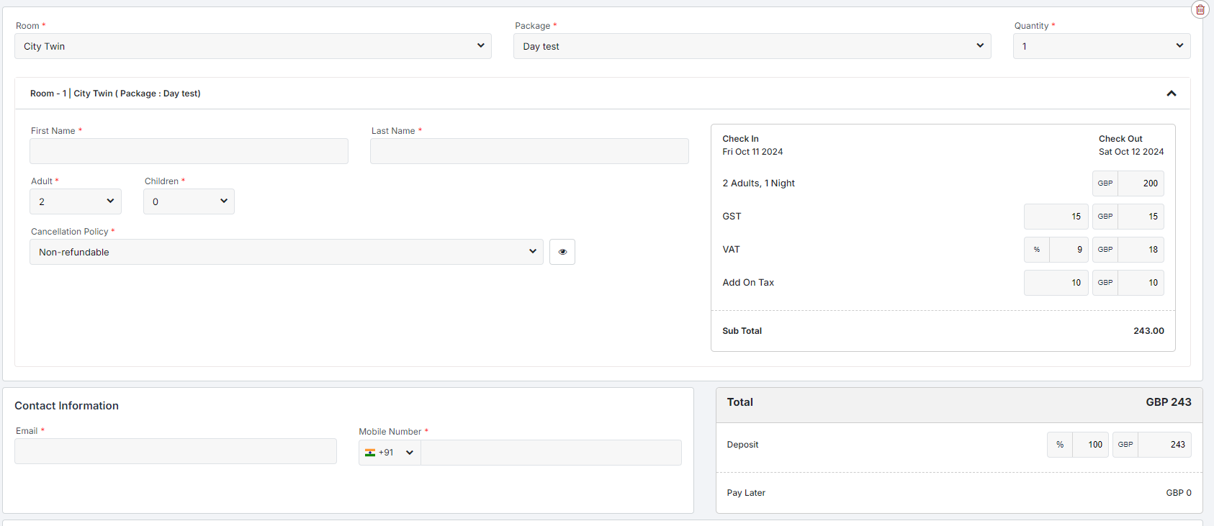The image size is (1214, 526).
Task: Edit the Add On Tax GBP amount
Action: (x=1141, y=283)
